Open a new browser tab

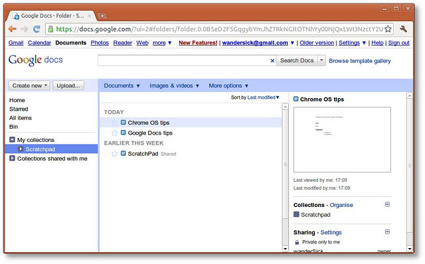coord(102,16)
